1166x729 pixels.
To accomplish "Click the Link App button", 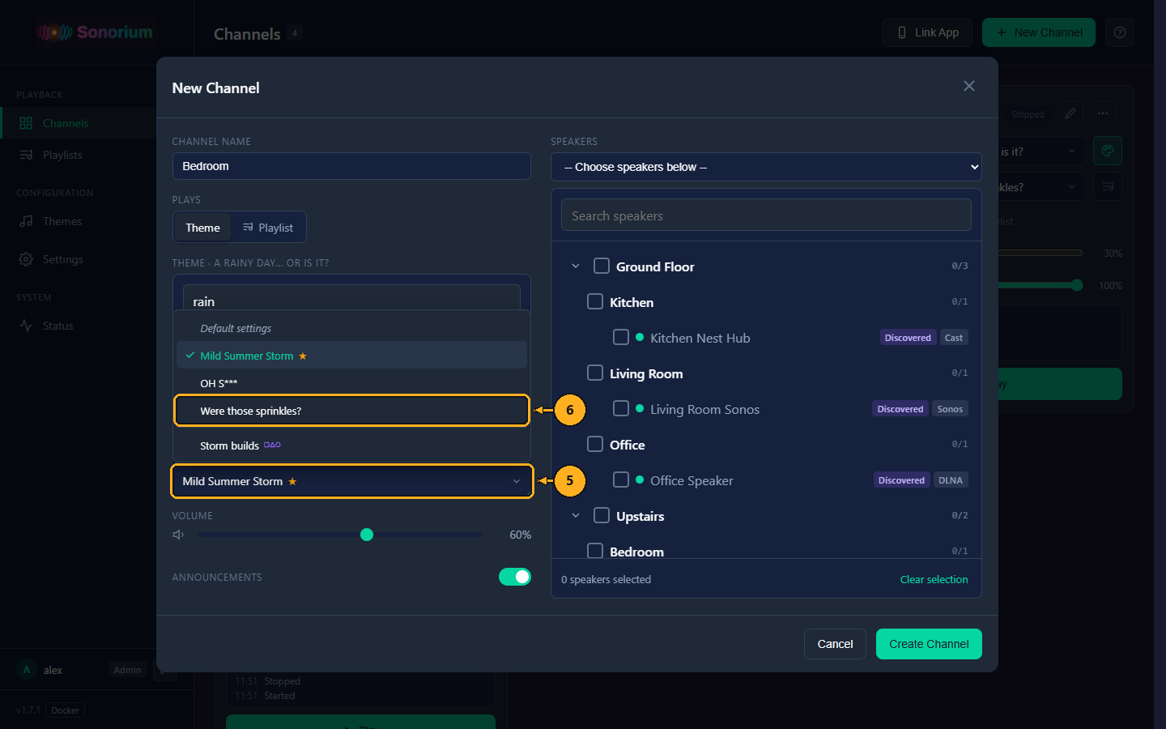I will coord(927,32).
